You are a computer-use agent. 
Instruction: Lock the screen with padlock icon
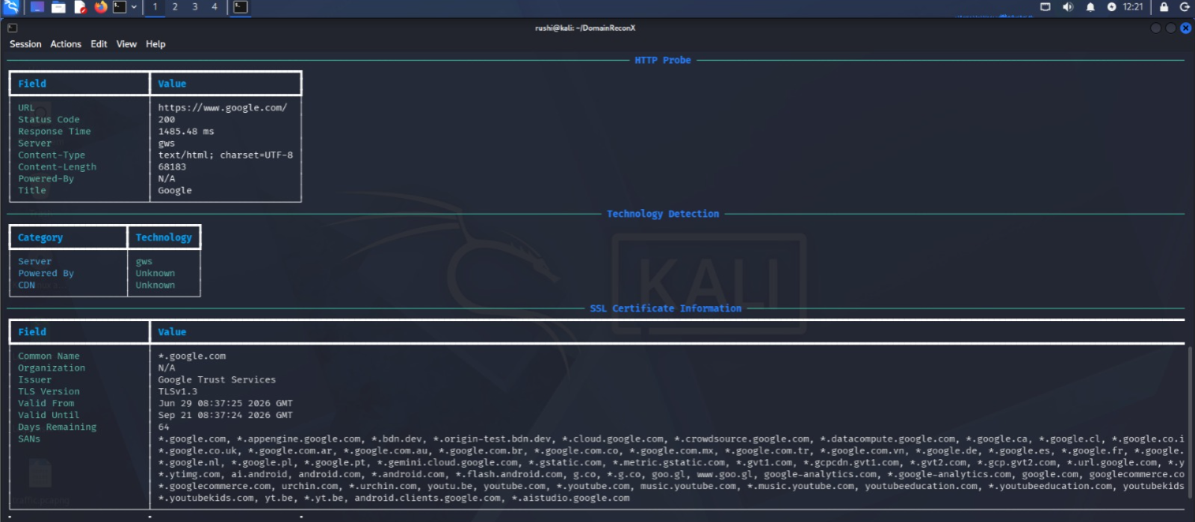[1164, 7]
